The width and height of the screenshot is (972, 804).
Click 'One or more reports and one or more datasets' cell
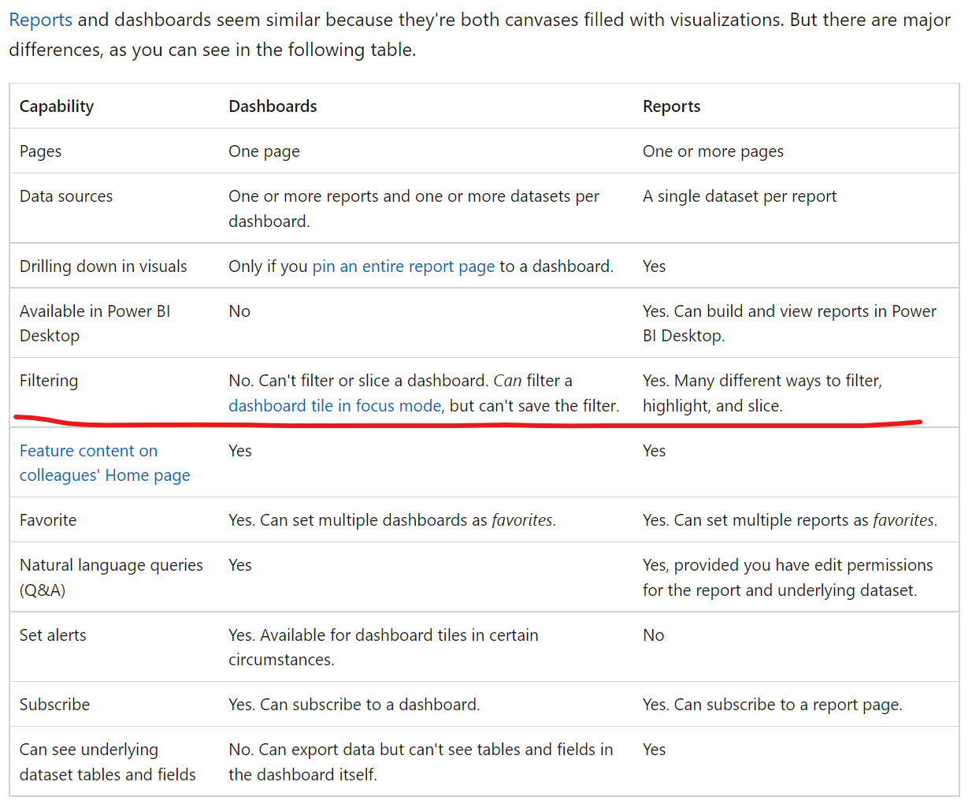point(414,209)
